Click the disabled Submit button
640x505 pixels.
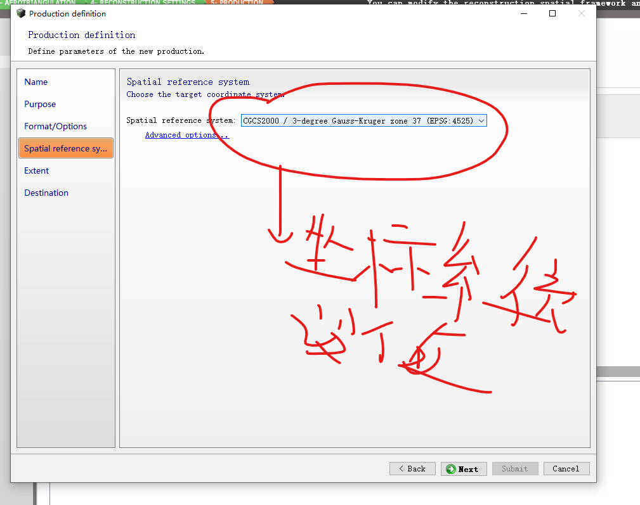(x=515, y=469)
